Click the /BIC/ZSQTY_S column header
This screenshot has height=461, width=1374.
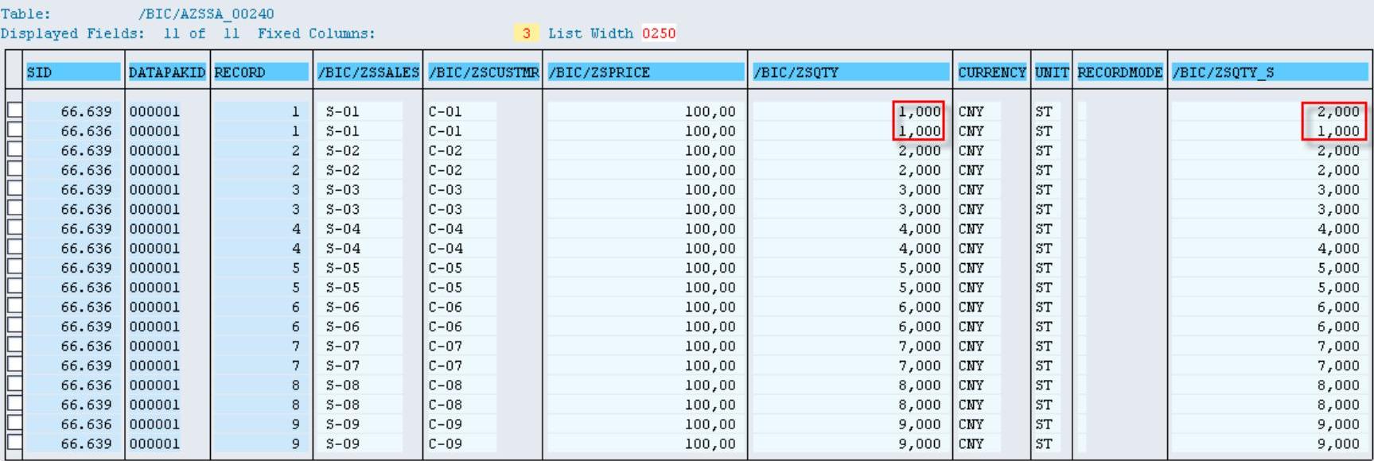1268,72
